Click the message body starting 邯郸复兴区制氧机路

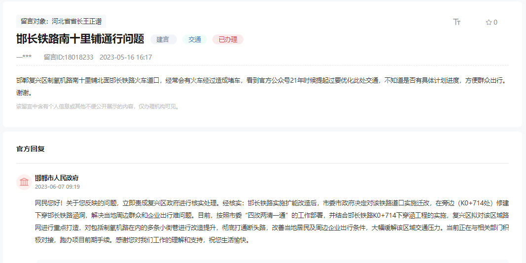point(262,87)
